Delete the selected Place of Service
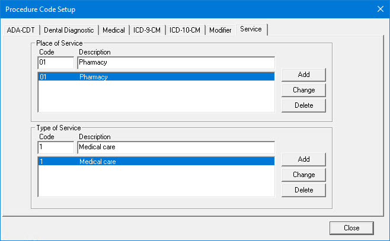The height and width of the screenshot is (241, 390). coord(303,105)
